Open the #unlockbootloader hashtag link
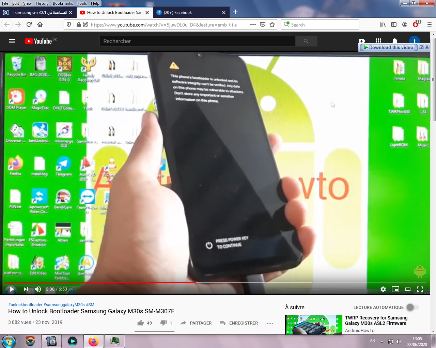The width and height of the screenshot is (436, 348). 25,305
